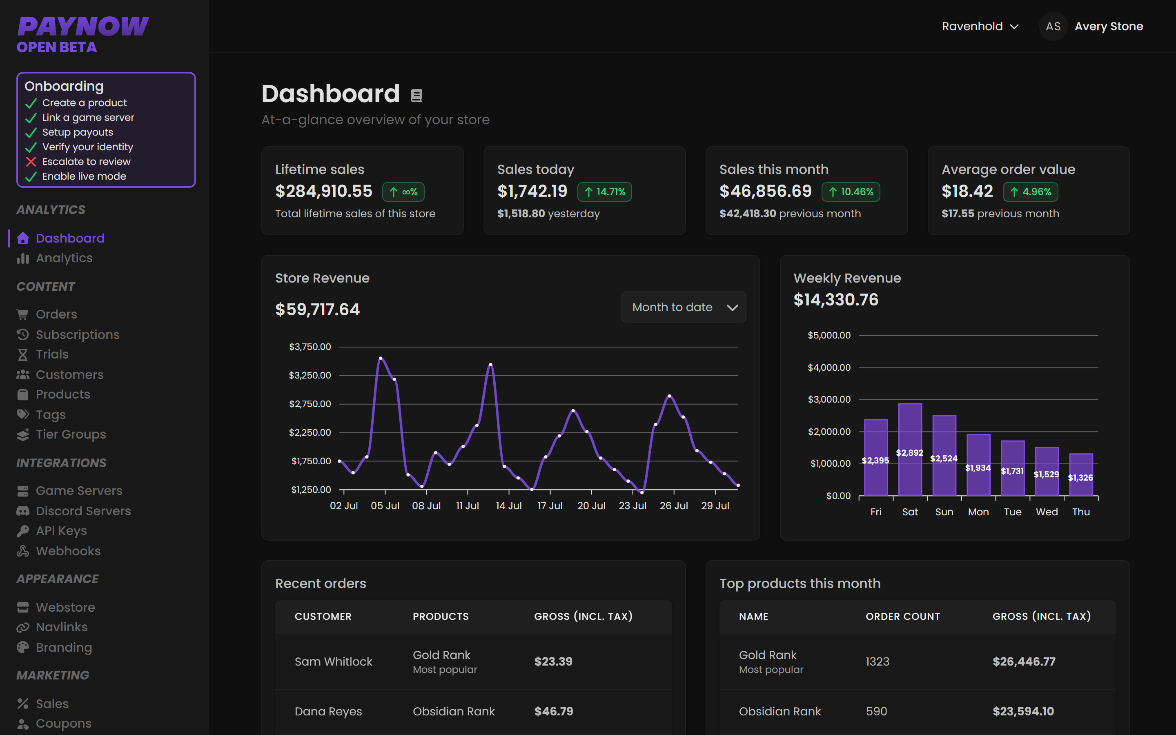Click the ORDER COUNT column header
Viewport: 1176px width, 735px height.
(x=902, y=617)
